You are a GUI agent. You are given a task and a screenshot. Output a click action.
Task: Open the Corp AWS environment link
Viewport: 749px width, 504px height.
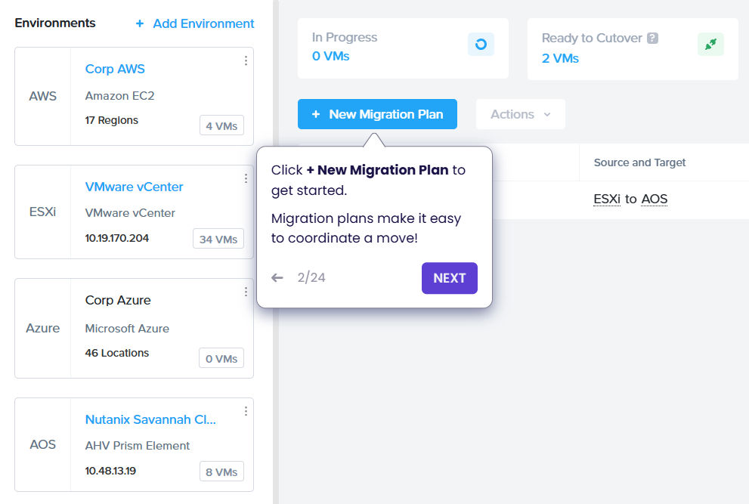point(115,69)
